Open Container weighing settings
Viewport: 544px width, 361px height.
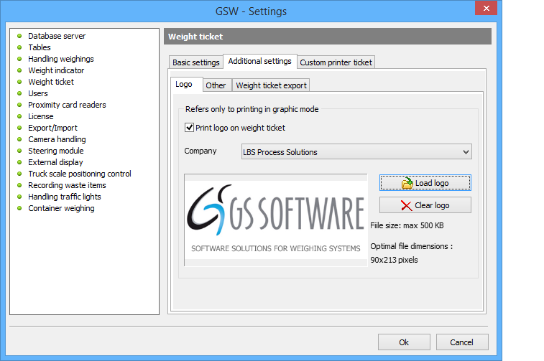pyautogui.click(x=61, y=208)
